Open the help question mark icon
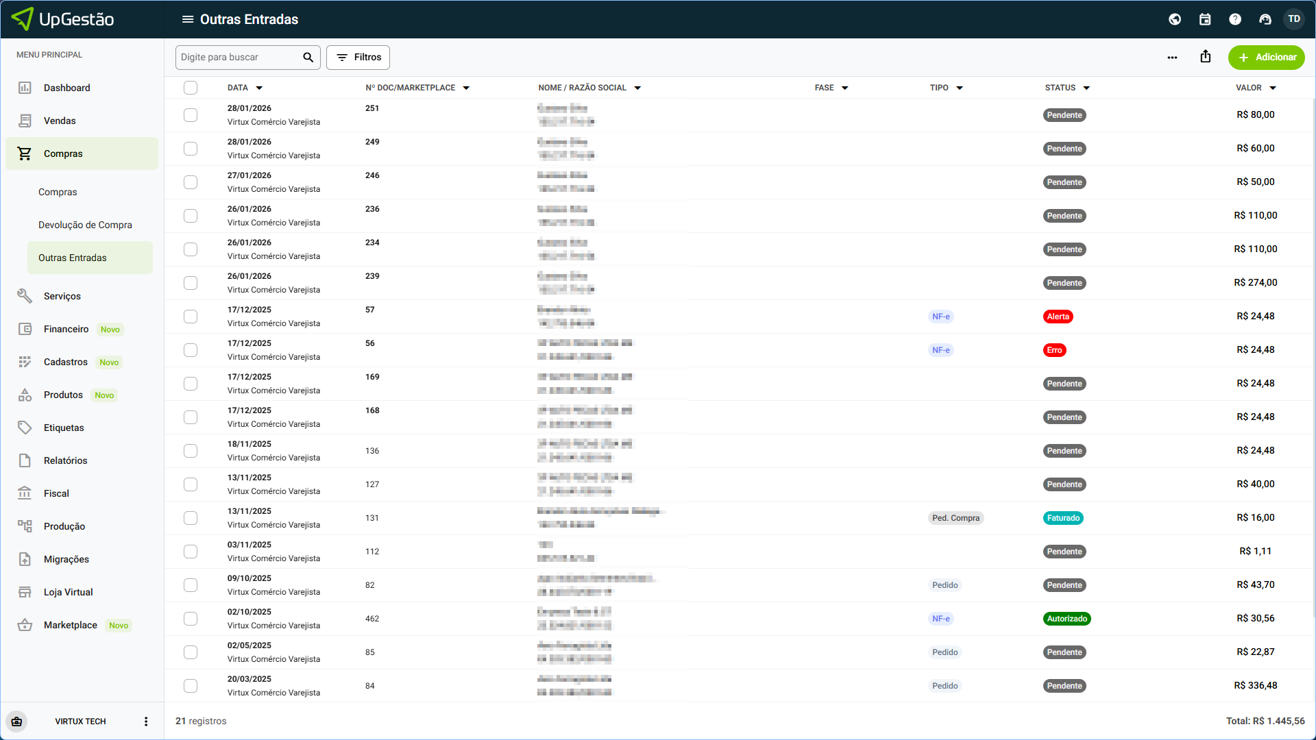Image resolution: width=1316 pixels, height=740 pixels. point(1235,19)
